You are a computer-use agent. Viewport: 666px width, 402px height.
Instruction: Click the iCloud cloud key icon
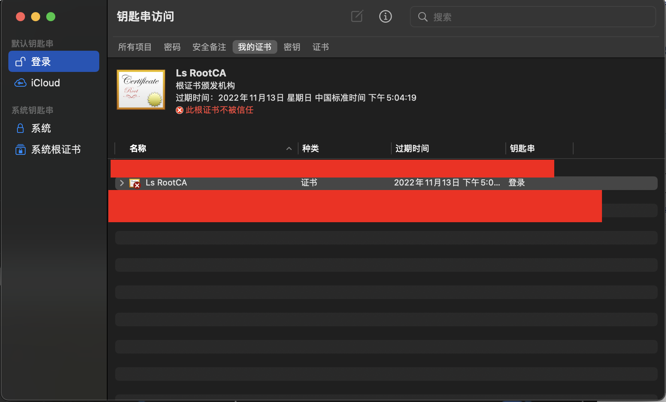pos(20,83)
